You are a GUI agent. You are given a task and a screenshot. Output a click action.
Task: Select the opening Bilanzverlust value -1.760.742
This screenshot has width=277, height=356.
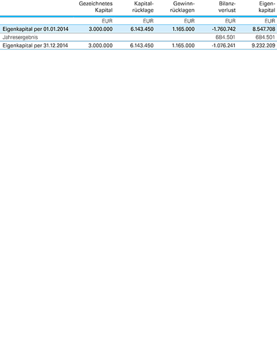[x=224, y=29]
